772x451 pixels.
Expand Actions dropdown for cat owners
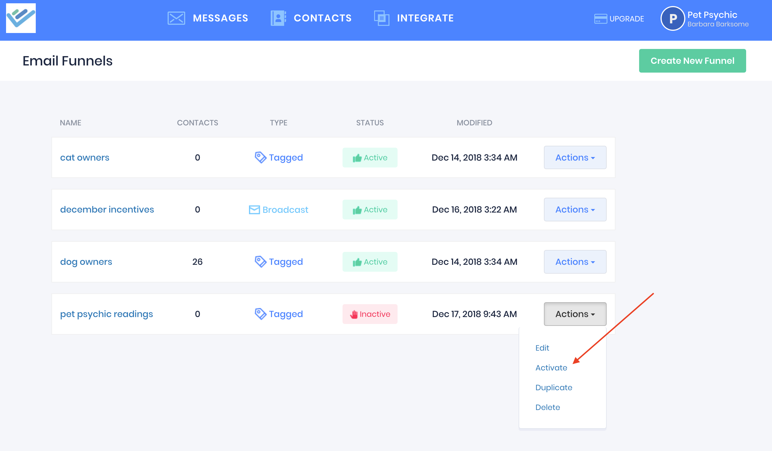pyautogui.click(x=575, y=157)
